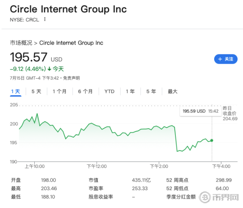Viewport: 243px width, 208px height.
Task: Switch to the 5 天 range tab
Action: pyautogui.click(x=36, y=91)
